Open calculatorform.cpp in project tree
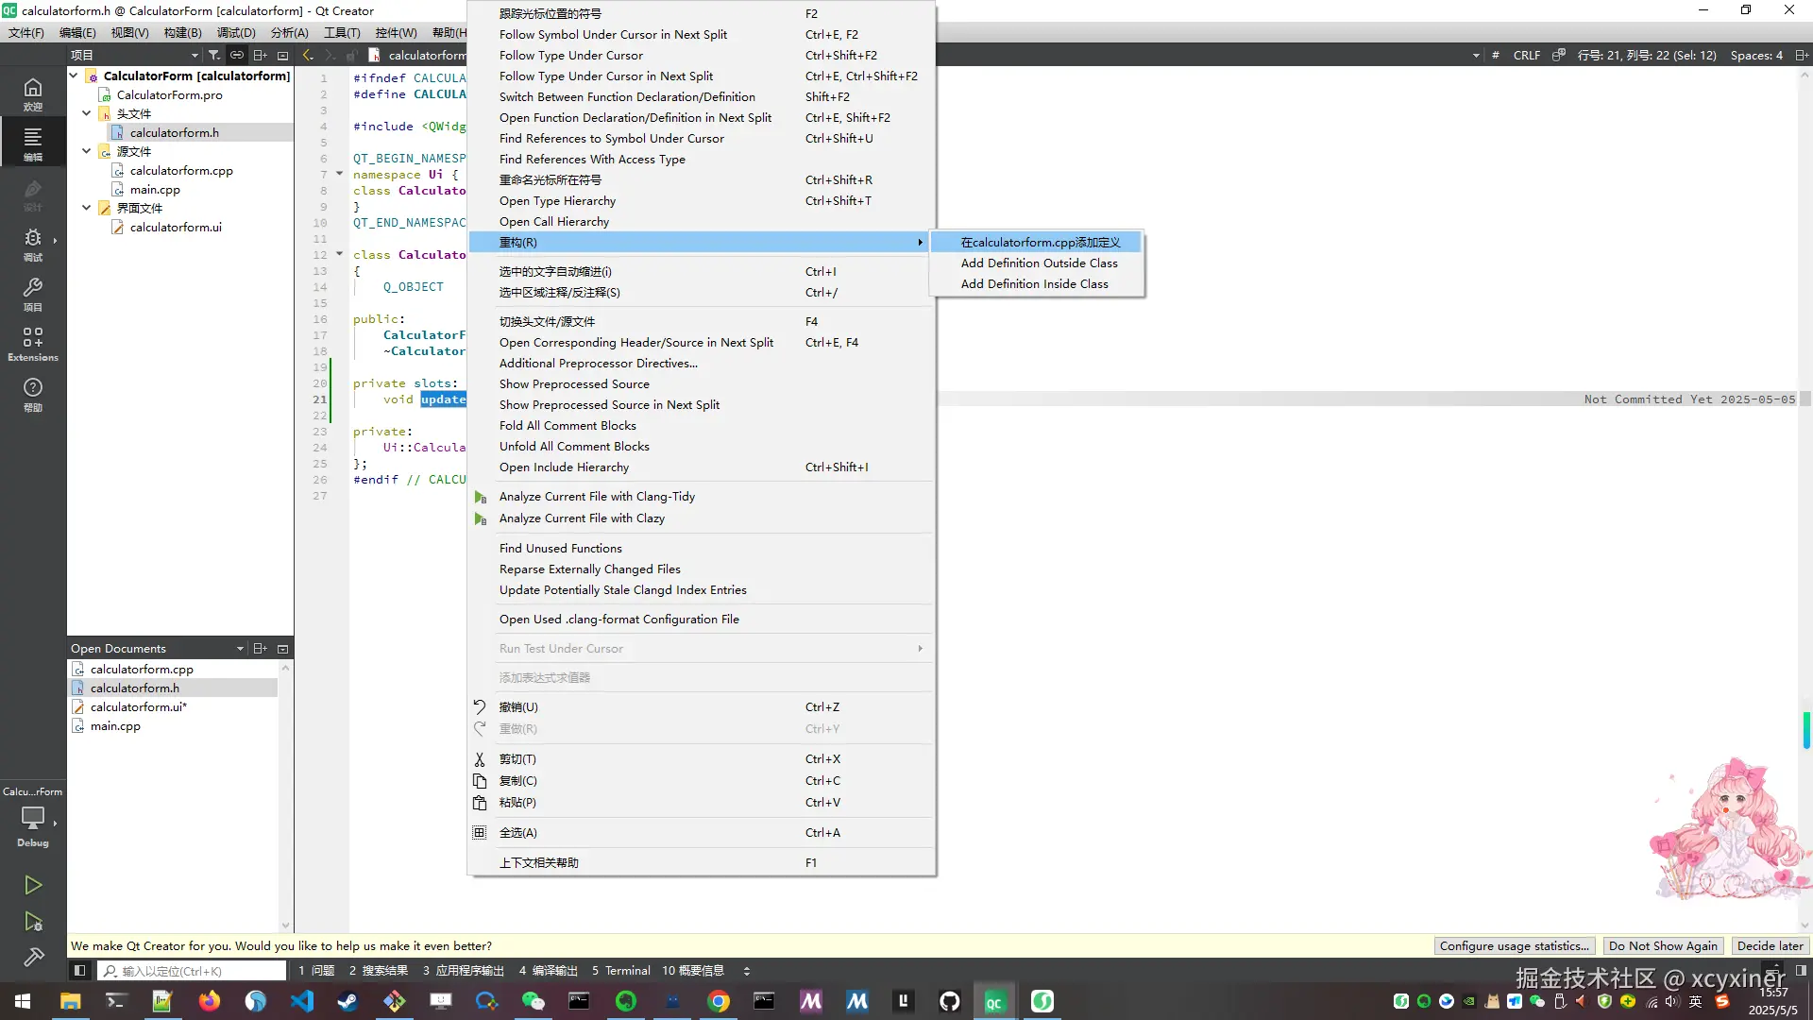 click(181, 170)
